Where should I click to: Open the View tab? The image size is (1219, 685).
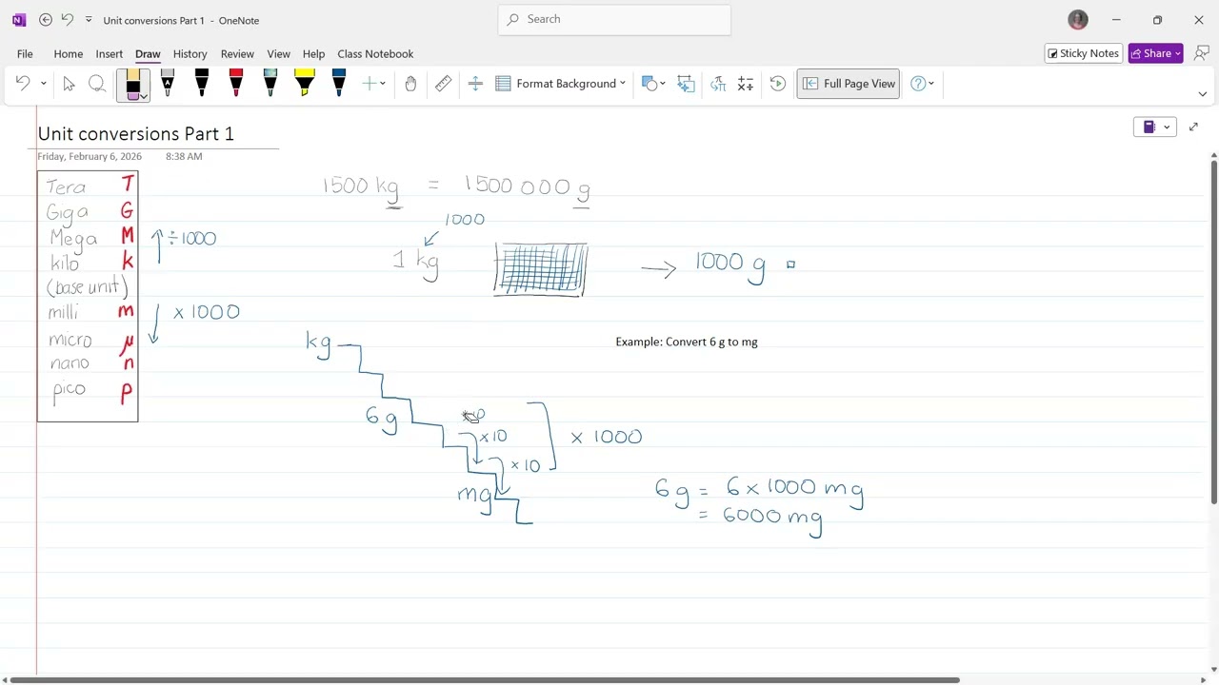pos(279,54)
